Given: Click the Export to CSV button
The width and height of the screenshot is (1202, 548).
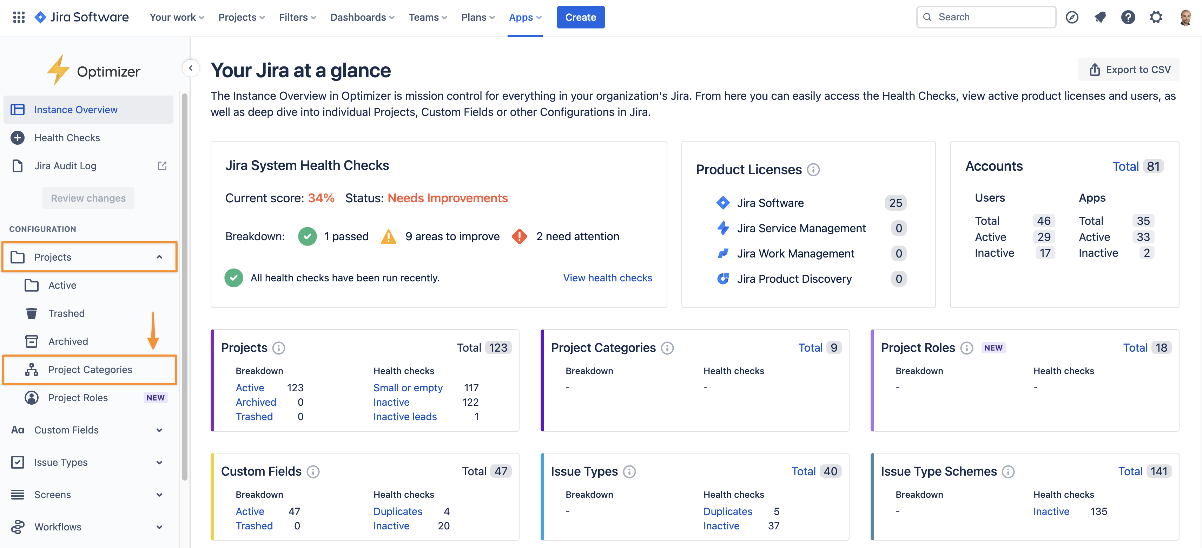Looking at the screenshot, I should [x=1129, y=70].
